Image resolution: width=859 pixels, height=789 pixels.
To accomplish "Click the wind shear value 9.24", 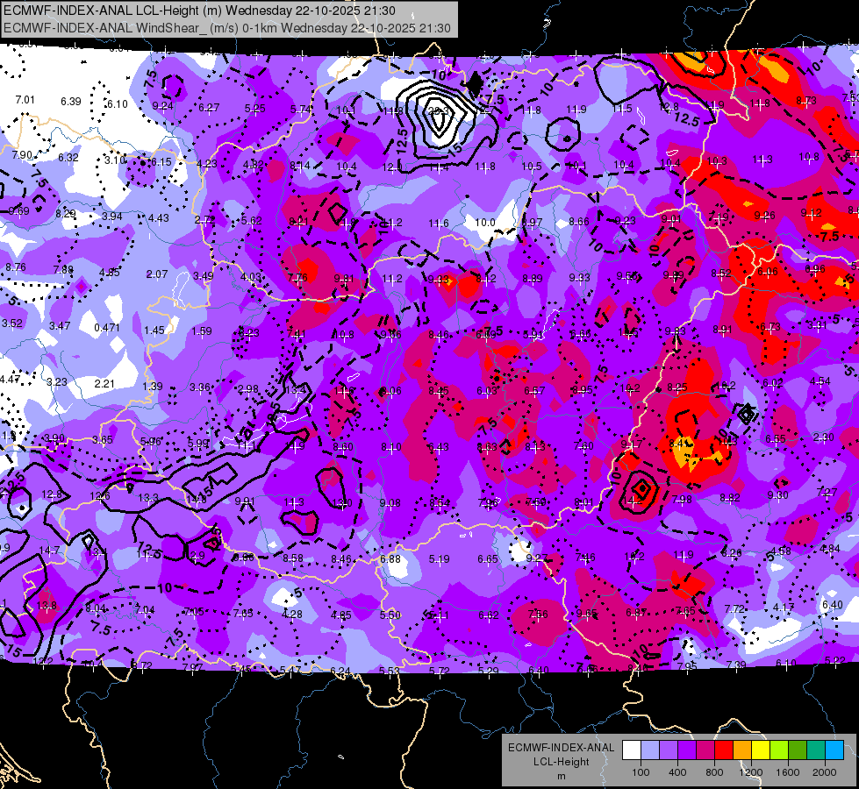I will tap(162, 106).
